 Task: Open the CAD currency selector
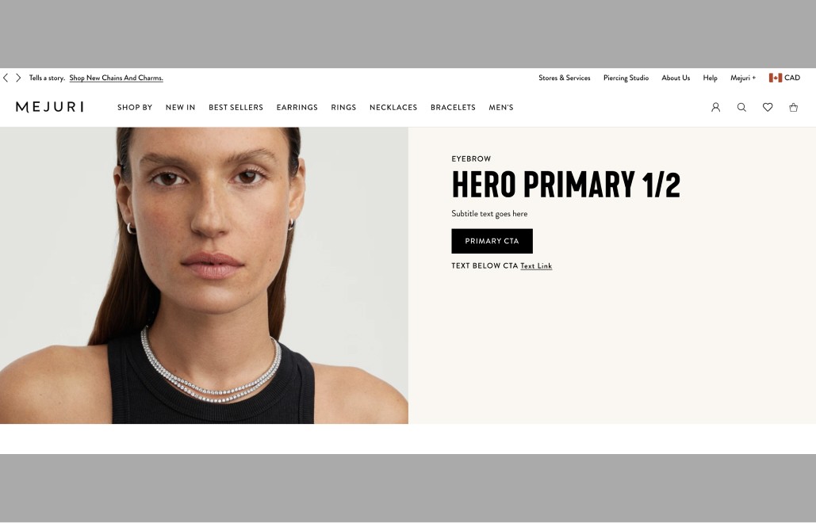(785, 78)
